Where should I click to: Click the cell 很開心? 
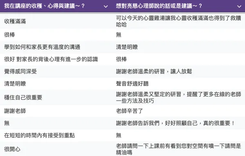[x=56, y=149]
